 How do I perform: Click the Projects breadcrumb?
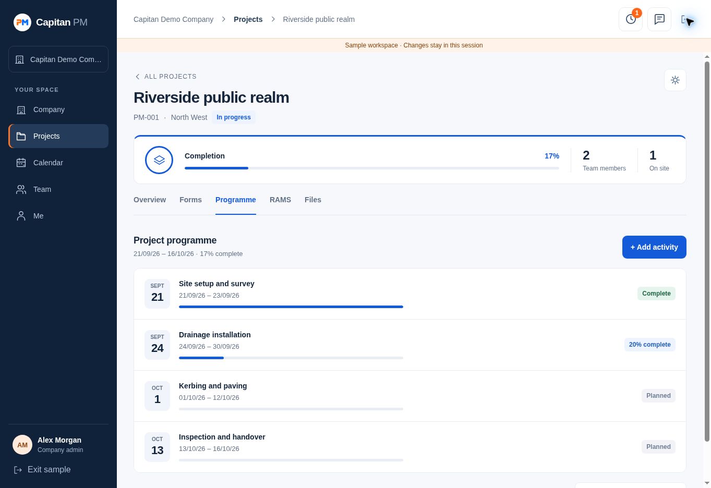pos(248,19)
